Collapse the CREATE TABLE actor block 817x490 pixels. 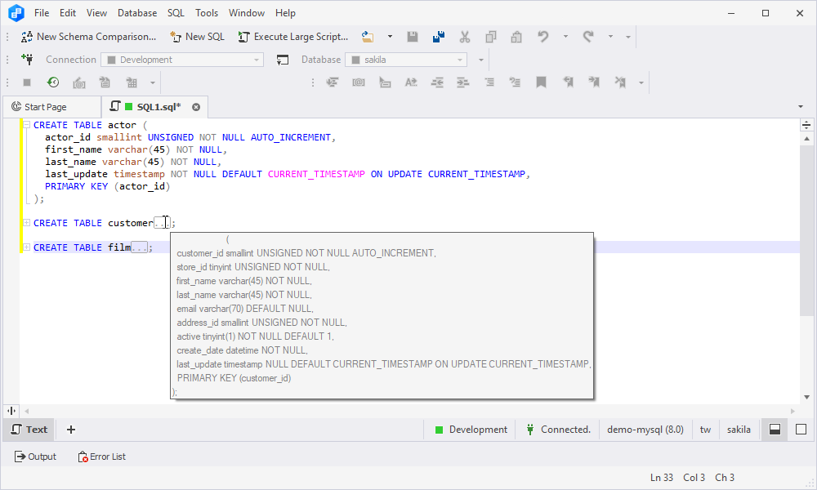[x=26, y=125]
